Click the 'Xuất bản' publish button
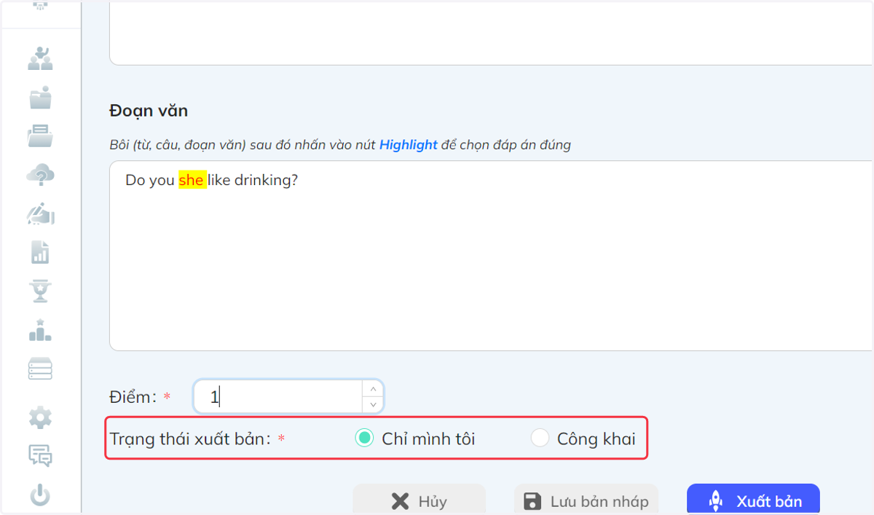The width and height of the screenshot is (874, 515). point(753,501)
